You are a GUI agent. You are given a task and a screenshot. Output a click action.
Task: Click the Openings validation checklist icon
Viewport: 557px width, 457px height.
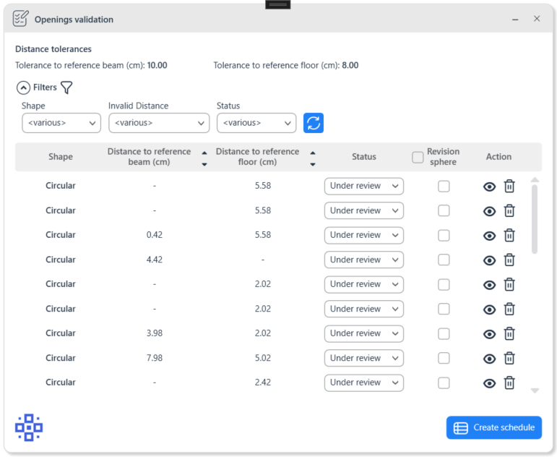click(21, 19)
